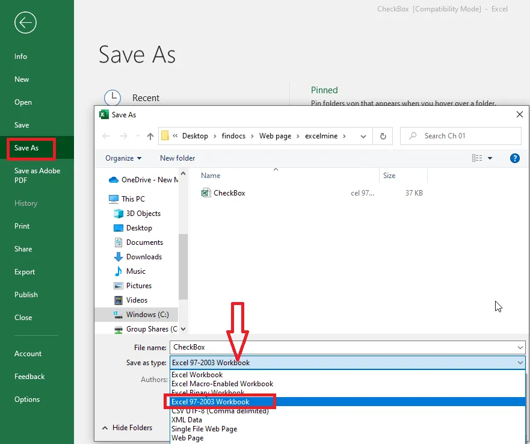Select CSV UTF-8 (Comma delimited) type
This screenshot has width=530, height=444.
(348, 411)
